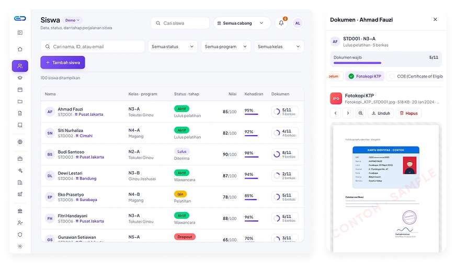
Task: Open the globe icon in sidebar
Action: click(20, 142)
